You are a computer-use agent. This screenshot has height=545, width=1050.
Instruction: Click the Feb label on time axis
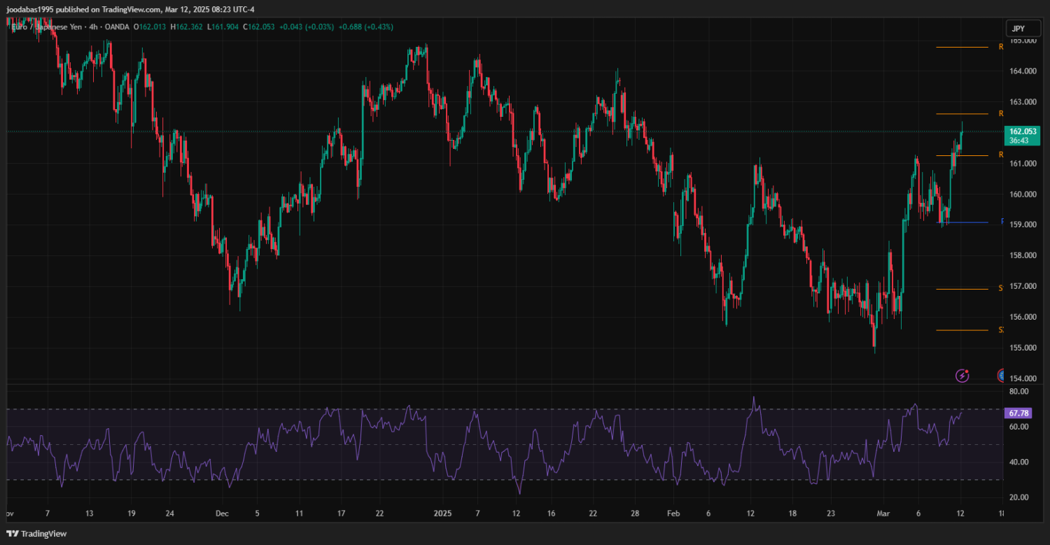click(673, 514)
